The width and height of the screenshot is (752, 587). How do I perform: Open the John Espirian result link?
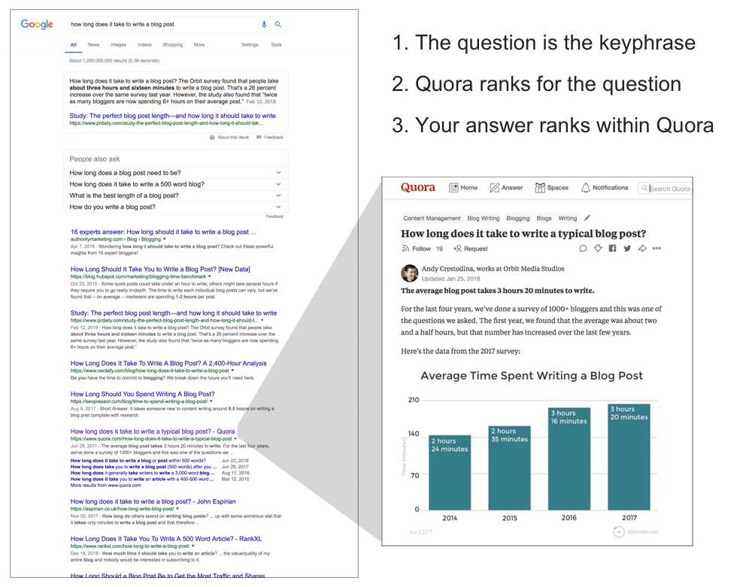click(x=153, y=501)
